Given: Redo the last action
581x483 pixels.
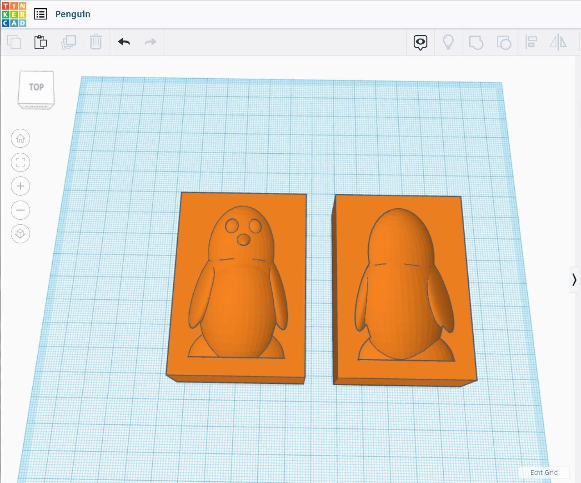Looking at the screenshot, I should pyautogui.click(x=150, y=42).
